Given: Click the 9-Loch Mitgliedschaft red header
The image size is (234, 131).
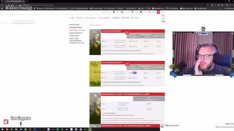Looking at the screenshot, I should pos(133,31).
